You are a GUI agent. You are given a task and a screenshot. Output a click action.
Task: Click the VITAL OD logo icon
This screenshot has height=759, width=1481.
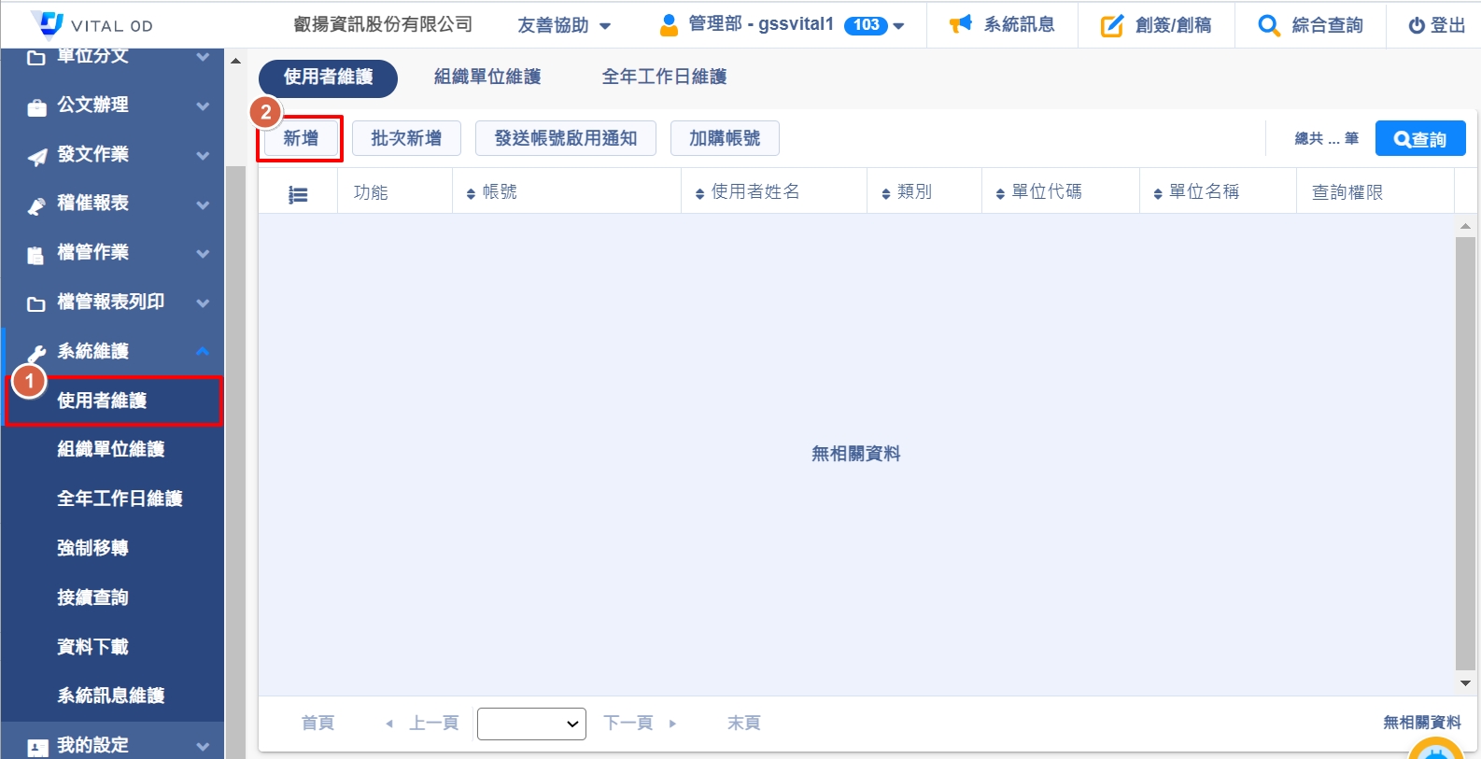(x=48, y=23)
